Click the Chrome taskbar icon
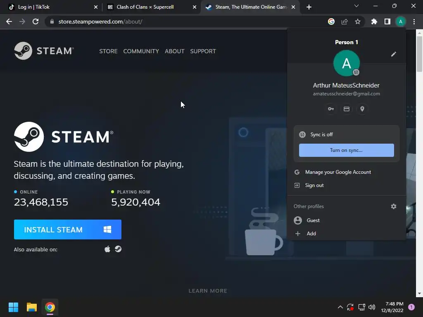The width and height of the screenshot is (423, 317). click(x=50, y=307)
